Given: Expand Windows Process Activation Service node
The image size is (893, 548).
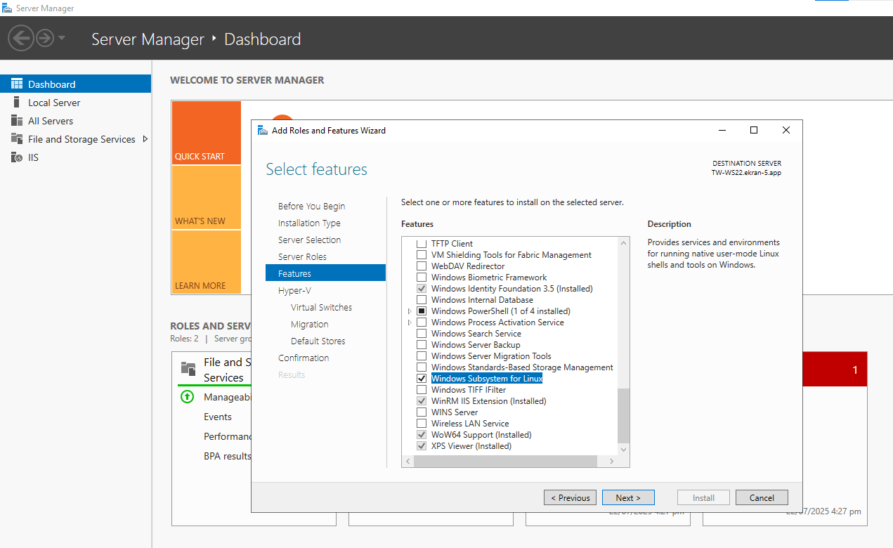Looking at the screenshot, I should coord(410,322).
